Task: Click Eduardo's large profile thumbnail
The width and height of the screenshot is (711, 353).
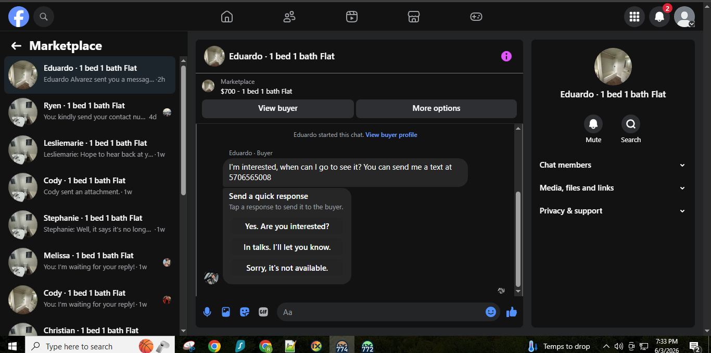Action: (613, 67)
